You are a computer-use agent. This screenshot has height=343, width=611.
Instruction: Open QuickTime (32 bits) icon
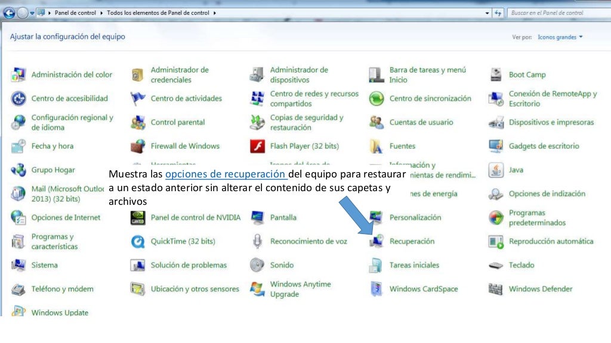(138, 242)
